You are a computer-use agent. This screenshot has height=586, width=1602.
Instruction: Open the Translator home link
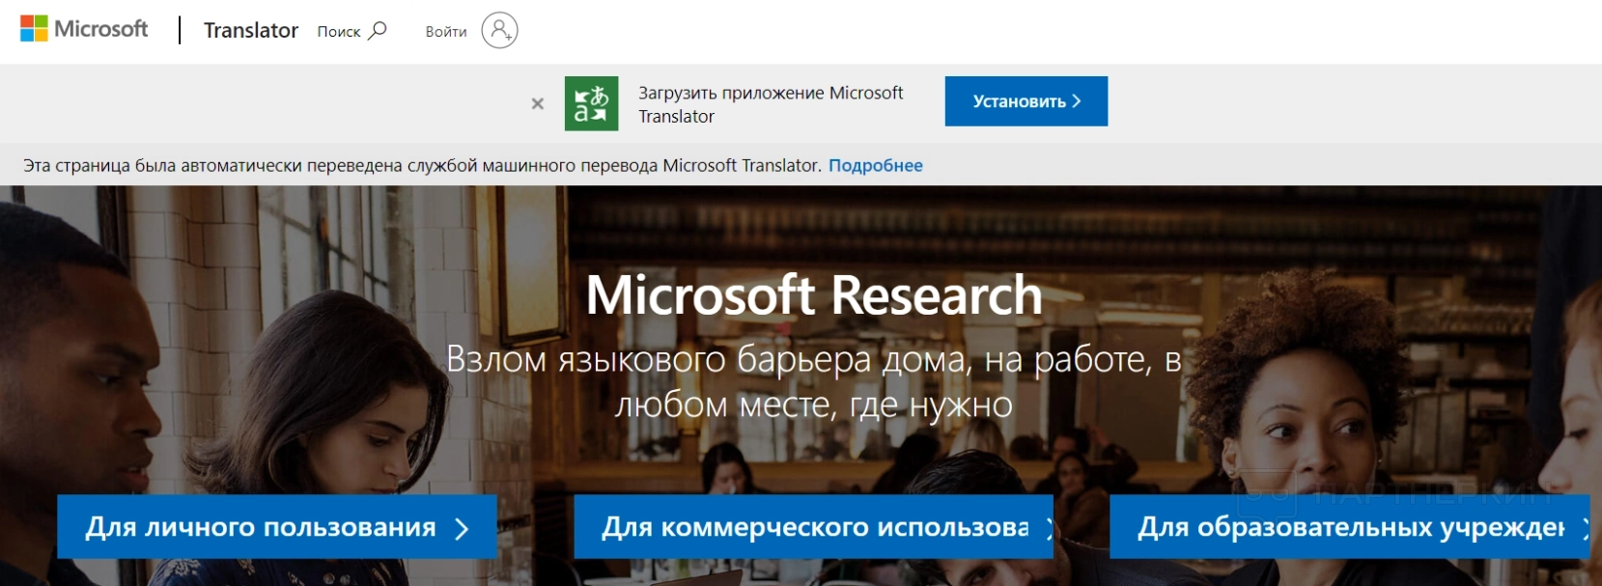coord(251,31)
